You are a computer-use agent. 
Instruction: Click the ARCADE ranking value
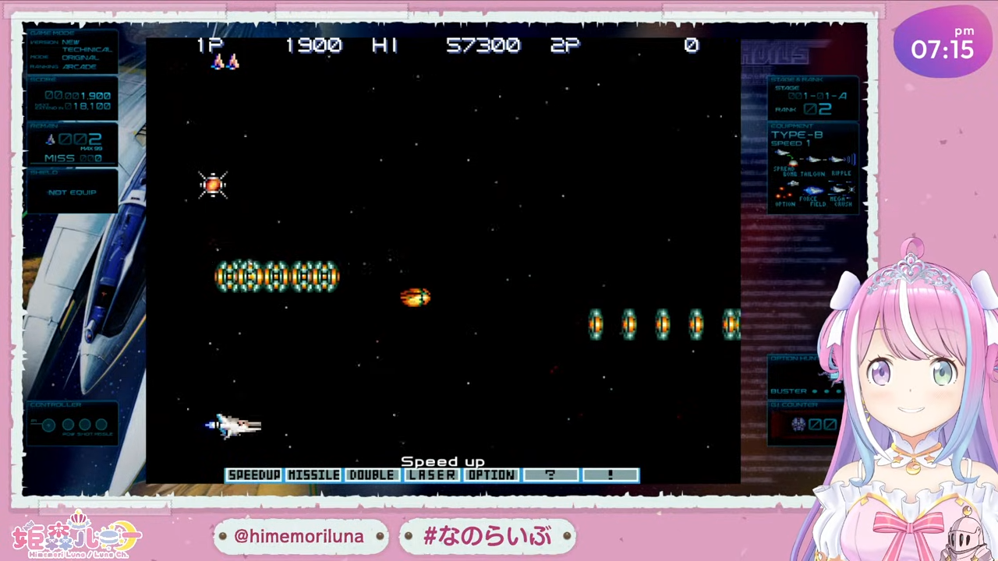[x=80, y=67]
